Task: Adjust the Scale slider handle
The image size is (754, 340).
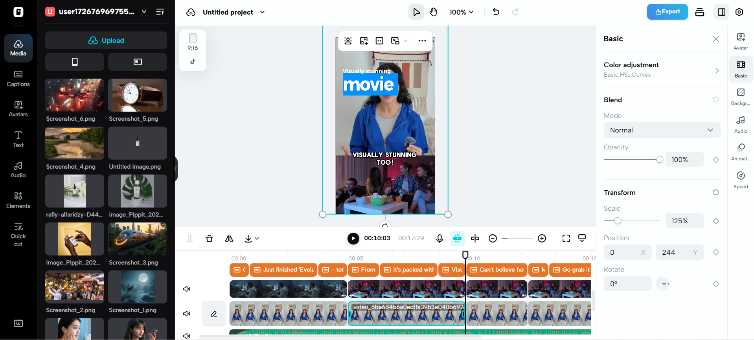Action: (x=618, y=221)
